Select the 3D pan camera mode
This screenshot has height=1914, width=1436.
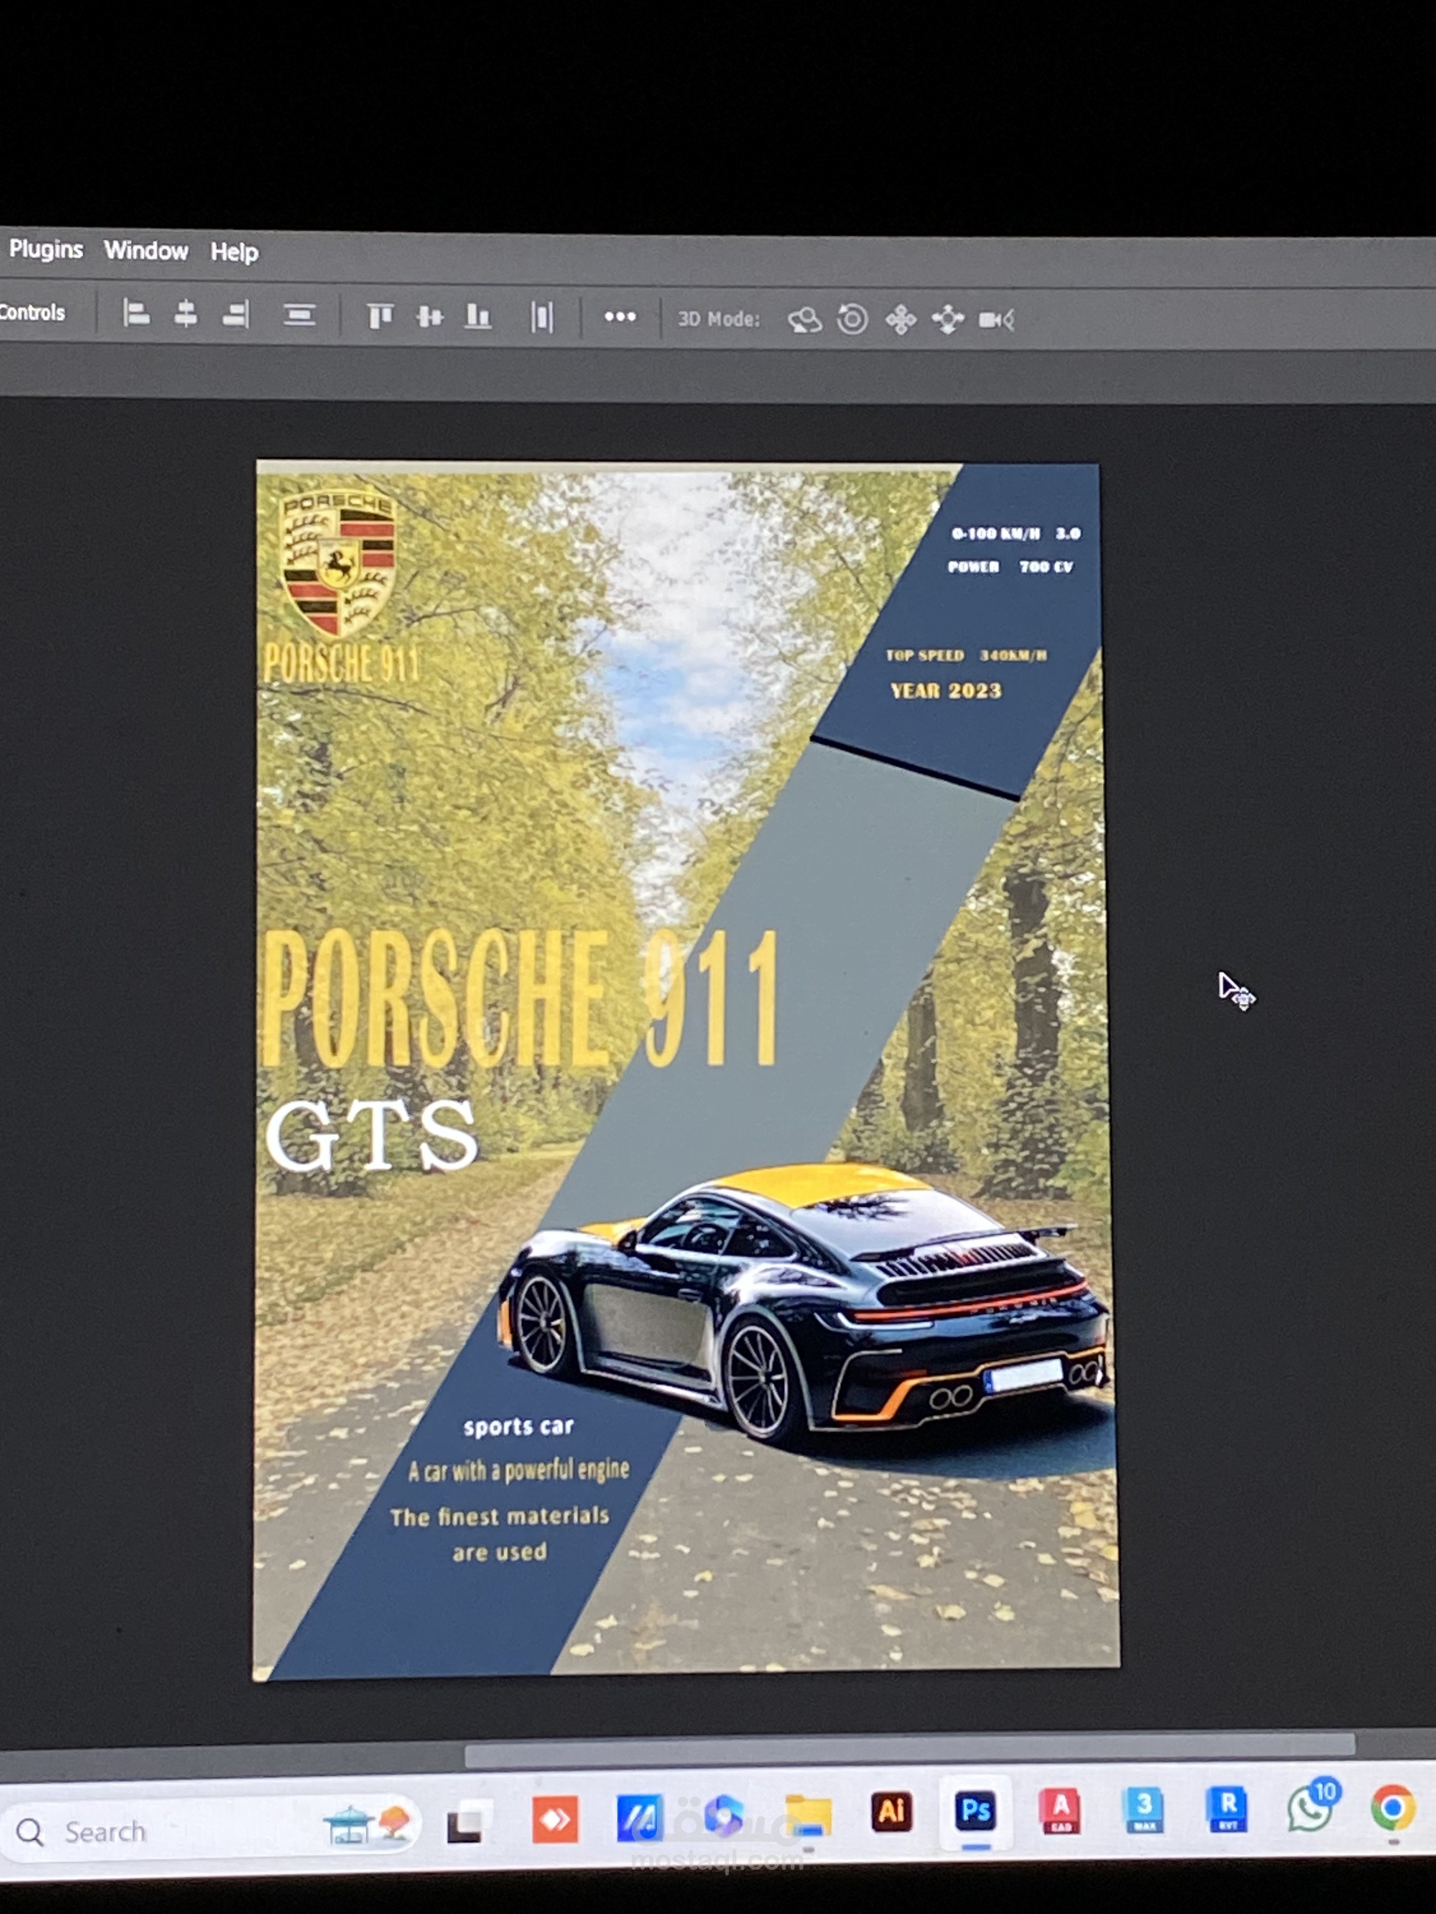901,320
